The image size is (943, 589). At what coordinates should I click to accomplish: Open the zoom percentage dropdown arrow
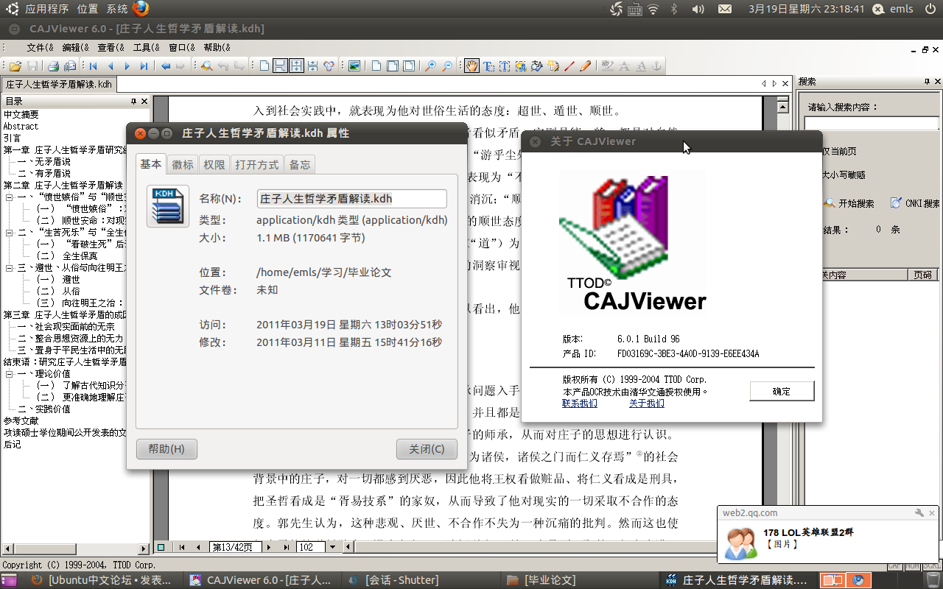[x=333, y=547]
